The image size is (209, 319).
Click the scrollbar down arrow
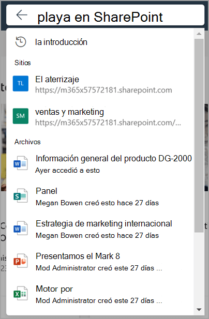click(x=199, y=310)
